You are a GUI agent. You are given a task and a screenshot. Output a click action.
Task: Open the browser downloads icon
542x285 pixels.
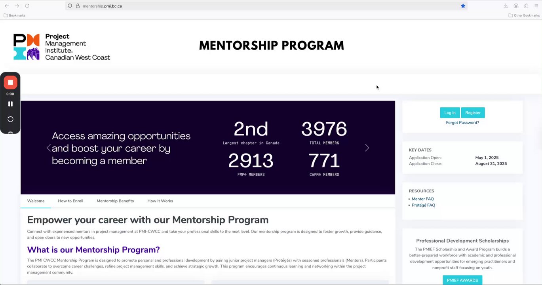pos(506,6)
